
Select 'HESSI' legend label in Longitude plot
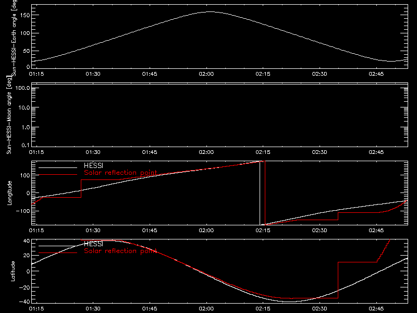tap(93, 165)
